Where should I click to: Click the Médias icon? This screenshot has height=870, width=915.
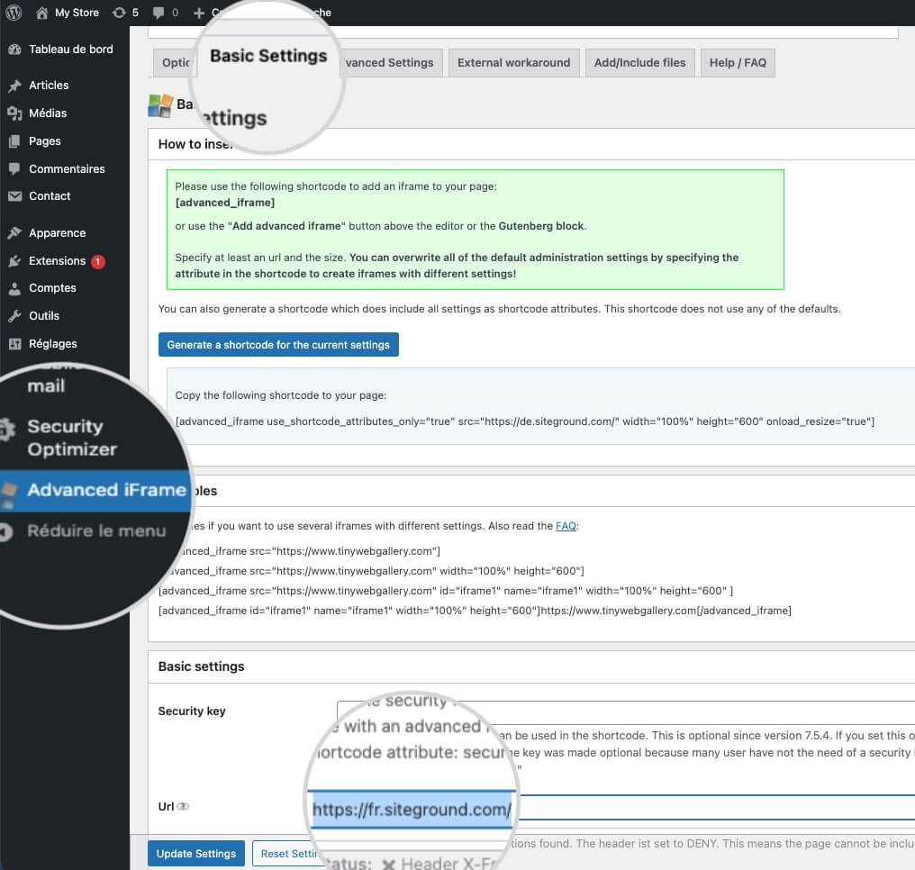14,113
